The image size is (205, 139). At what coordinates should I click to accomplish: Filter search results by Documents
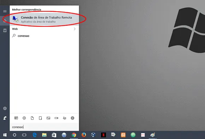[32, 118]
